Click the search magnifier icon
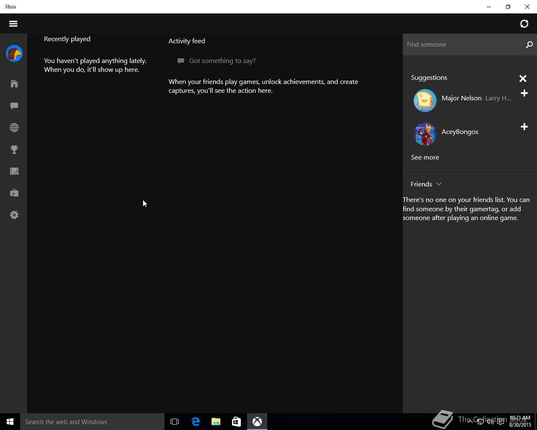537x430 pixels. [529, 45]
